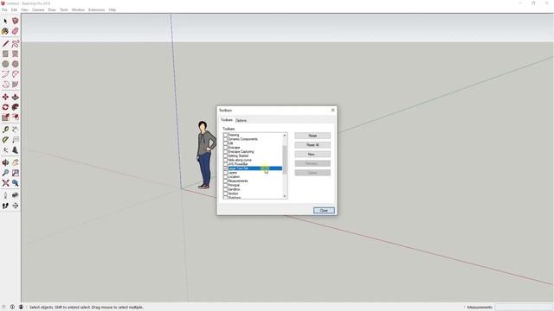Viewport: 554px width, 311px height.
Task: Open the Camera menu
Action: tap(38, 10)
